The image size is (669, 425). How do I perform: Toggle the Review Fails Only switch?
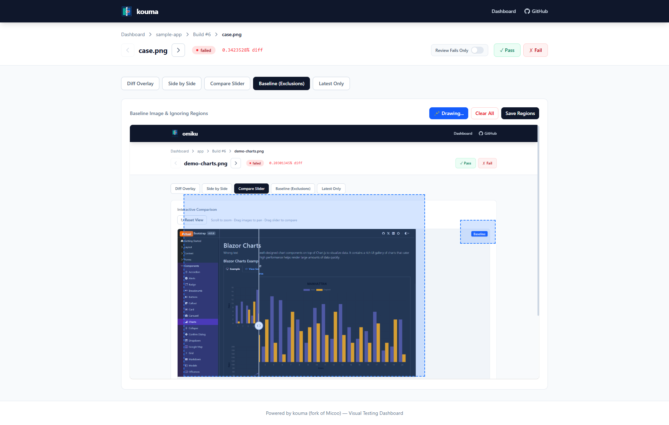click(x=477, y=50)
